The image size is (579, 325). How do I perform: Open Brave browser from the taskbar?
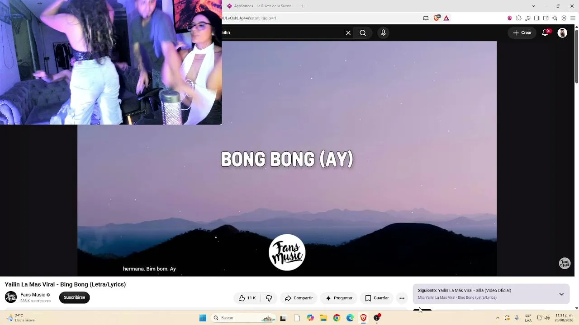coord(363,318)
